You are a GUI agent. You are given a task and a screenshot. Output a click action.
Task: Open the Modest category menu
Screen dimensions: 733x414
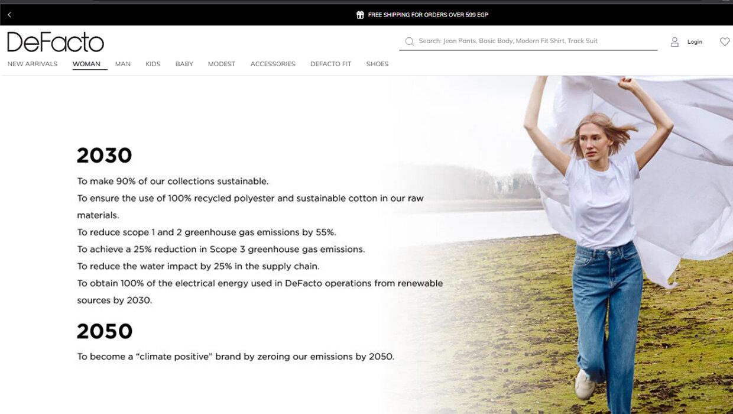[222, 64]
